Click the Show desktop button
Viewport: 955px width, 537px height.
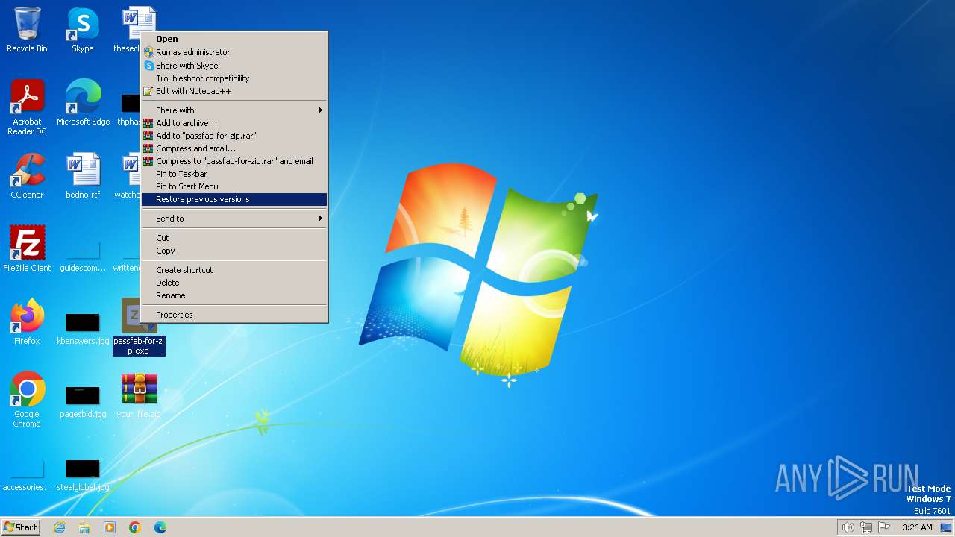[x=946, y=527]
